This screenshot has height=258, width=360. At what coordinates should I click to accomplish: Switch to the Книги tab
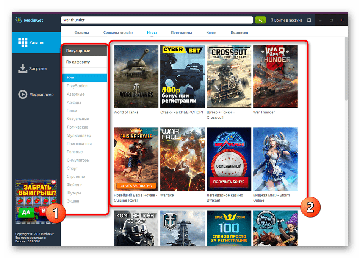pos(211,33)
